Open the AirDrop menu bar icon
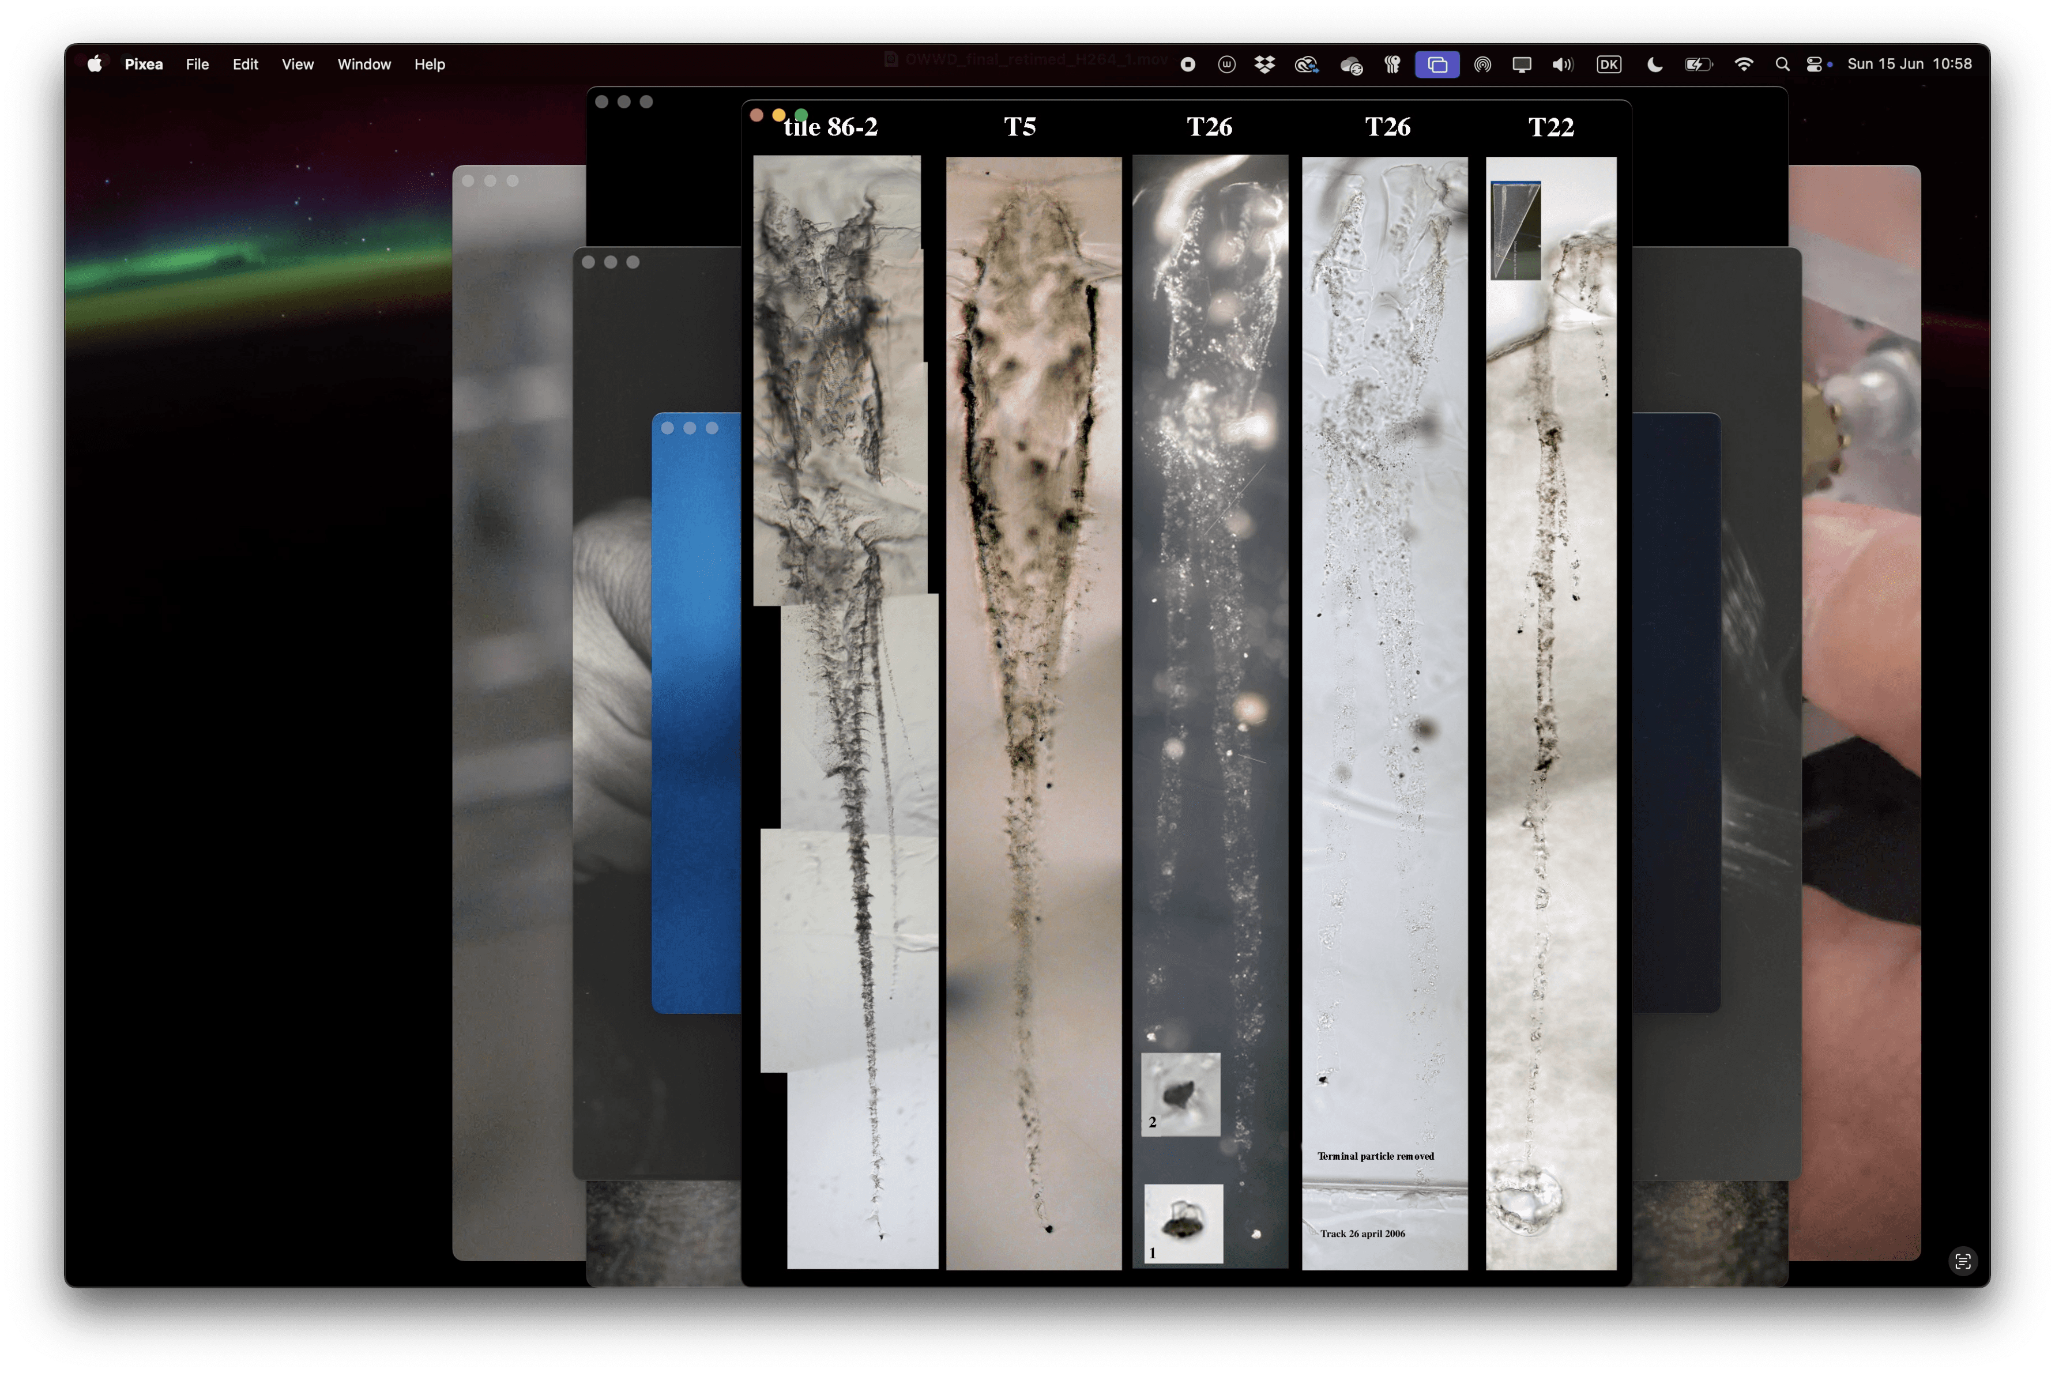 pyautogui.click(x=1482, y=64)
